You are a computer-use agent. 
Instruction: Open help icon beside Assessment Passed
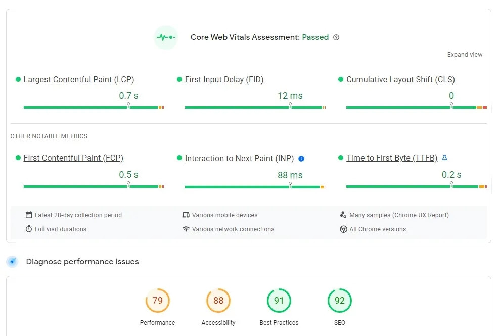tap(336, 37)
